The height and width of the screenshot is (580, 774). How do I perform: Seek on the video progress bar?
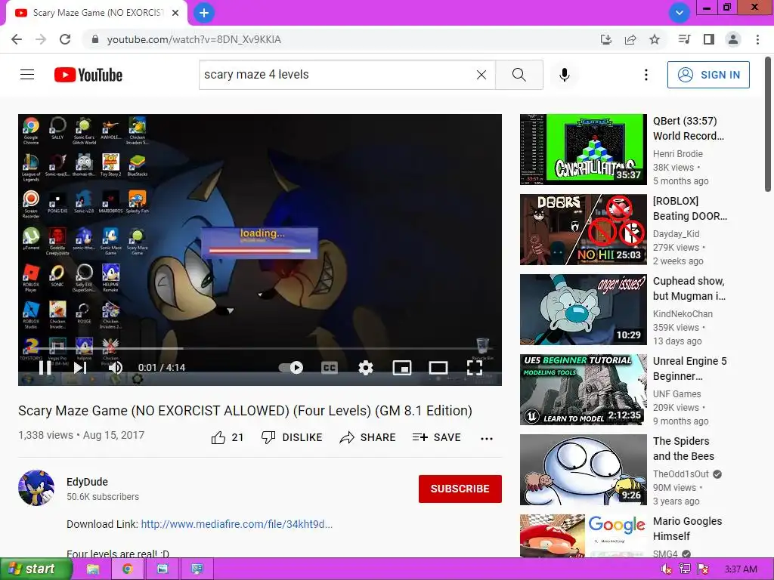[x=260, y=348]
